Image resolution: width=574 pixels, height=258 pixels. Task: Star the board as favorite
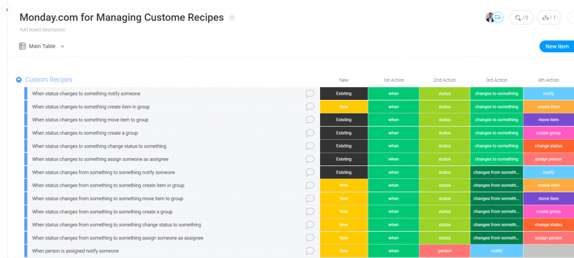coord(232,17)
